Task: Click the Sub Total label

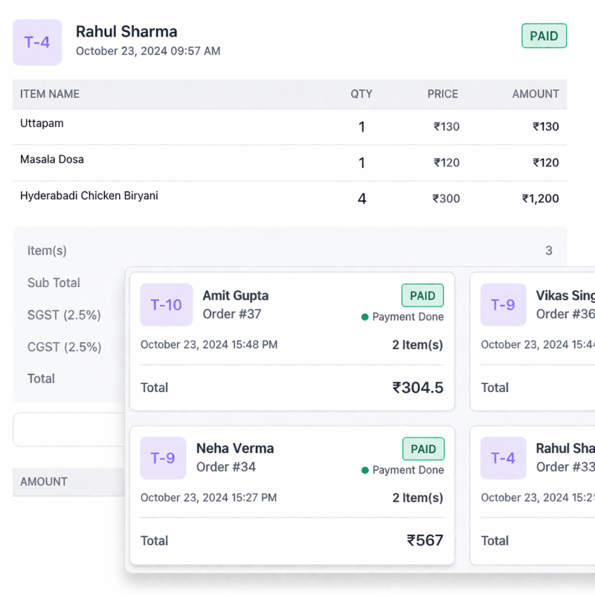Action: [54, 283]
